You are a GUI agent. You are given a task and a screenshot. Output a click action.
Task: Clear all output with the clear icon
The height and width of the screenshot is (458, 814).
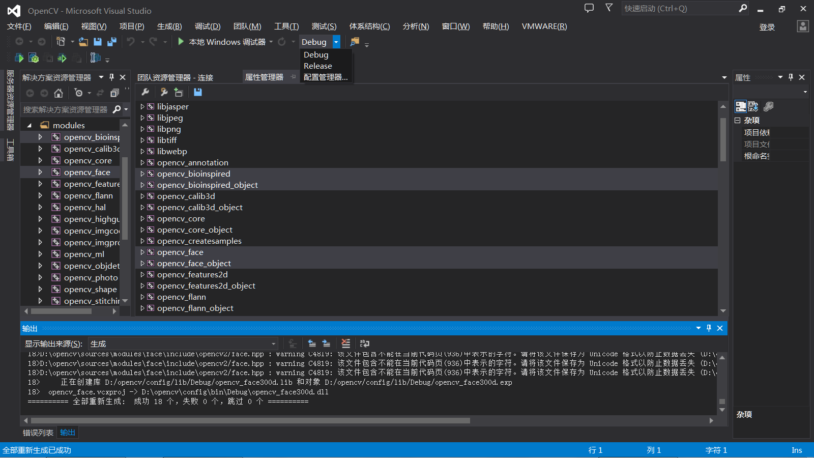346,343
